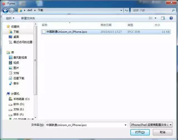Select 暴风影视库 library

[x=20, y=58]
